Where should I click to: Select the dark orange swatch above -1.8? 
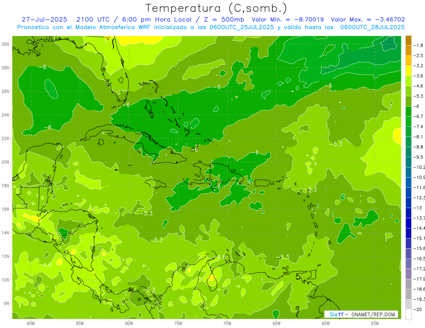408,40
